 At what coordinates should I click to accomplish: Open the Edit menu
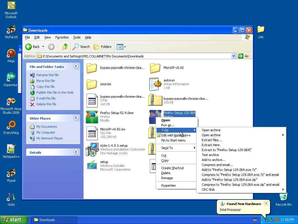coord(37,37)
